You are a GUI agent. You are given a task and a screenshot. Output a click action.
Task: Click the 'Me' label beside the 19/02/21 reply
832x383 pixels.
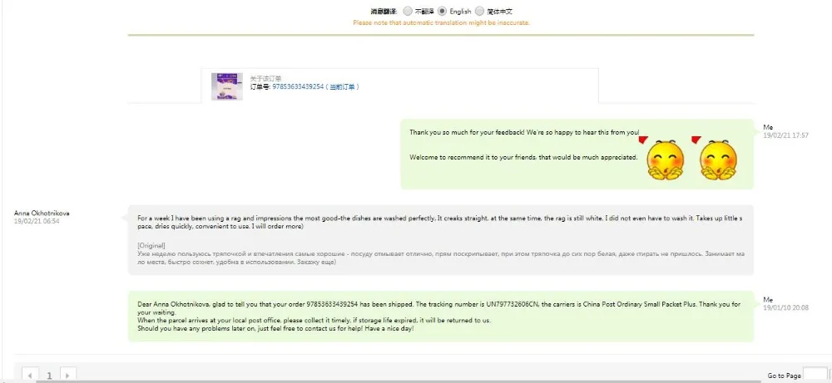[x=768, y=127]
